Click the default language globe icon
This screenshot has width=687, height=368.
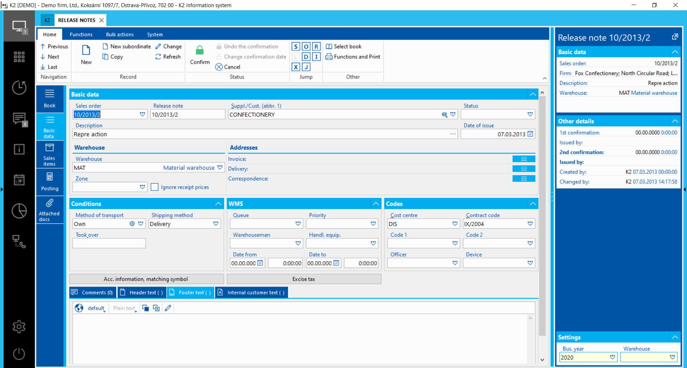point(79,308)
